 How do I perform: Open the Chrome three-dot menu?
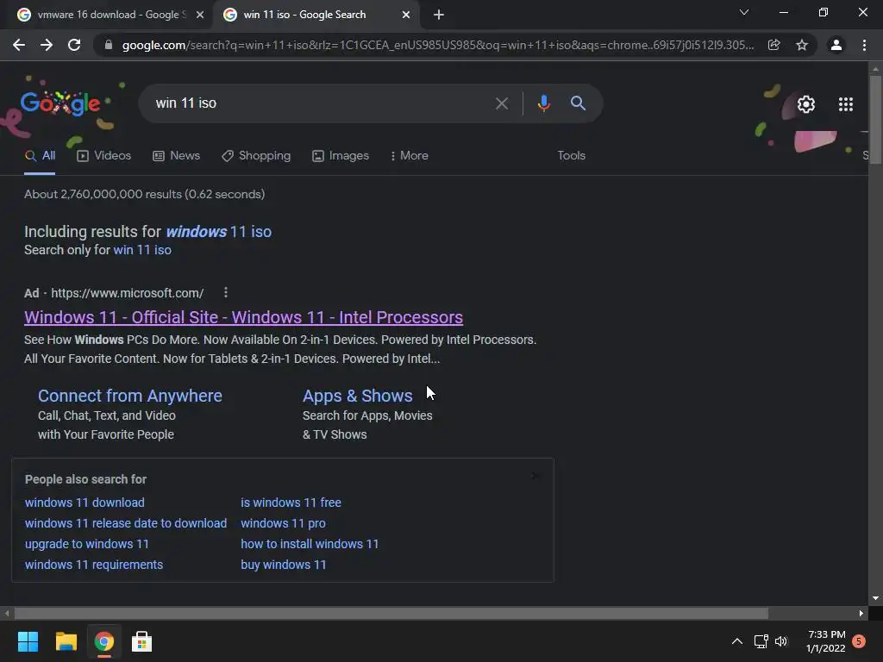[x=864, y=45]
